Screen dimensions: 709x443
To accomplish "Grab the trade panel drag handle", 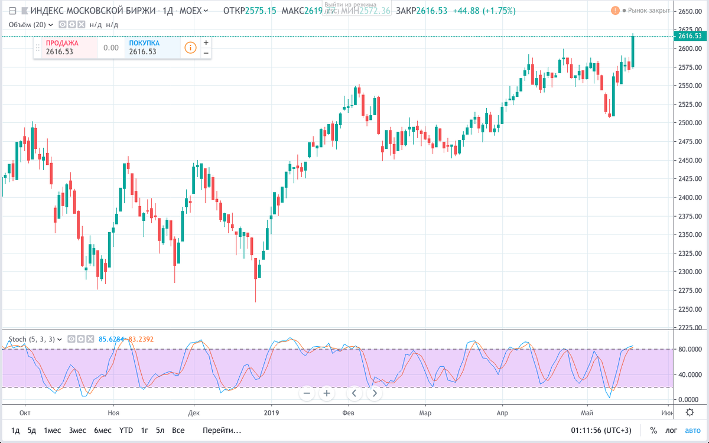I will tap(38, 48).
